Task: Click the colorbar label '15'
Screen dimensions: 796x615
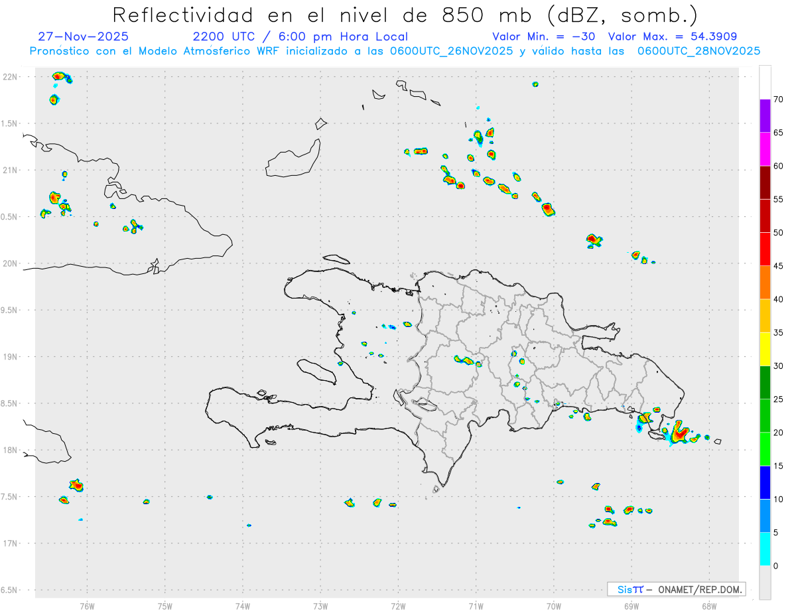Action: pyautogui.click(x=778, y=466)
